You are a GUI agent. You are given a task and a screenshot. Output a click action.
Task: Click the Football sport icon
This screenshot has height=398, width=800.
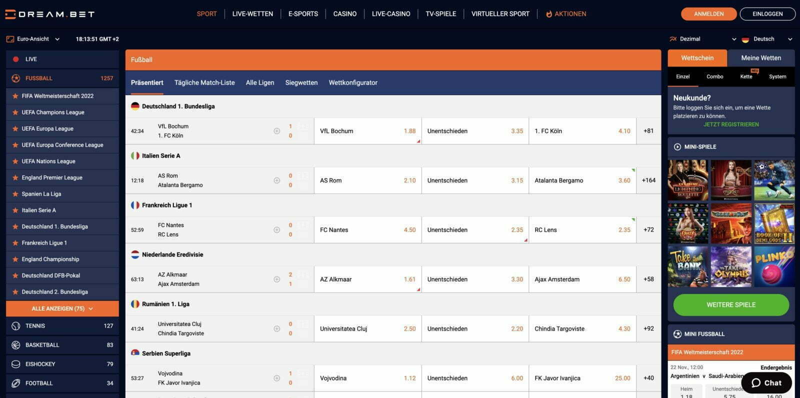point(15,383)
